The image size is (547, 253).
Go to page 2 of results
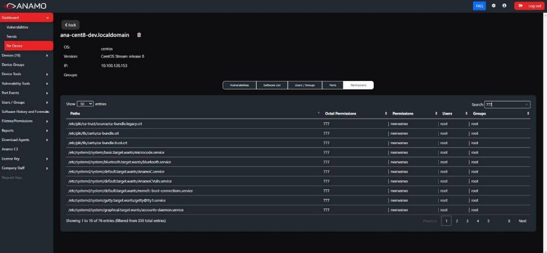pos(457,221)
